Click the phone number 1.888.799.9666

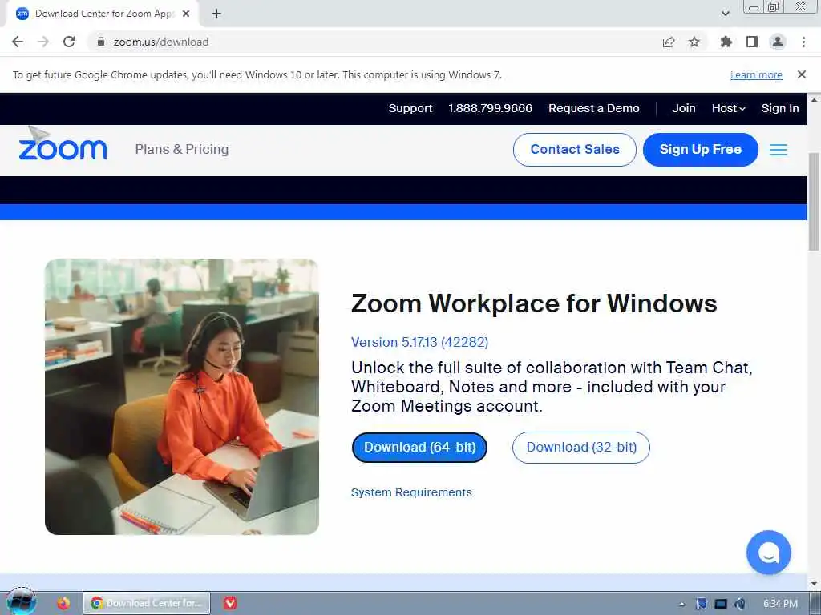point(490,108)
